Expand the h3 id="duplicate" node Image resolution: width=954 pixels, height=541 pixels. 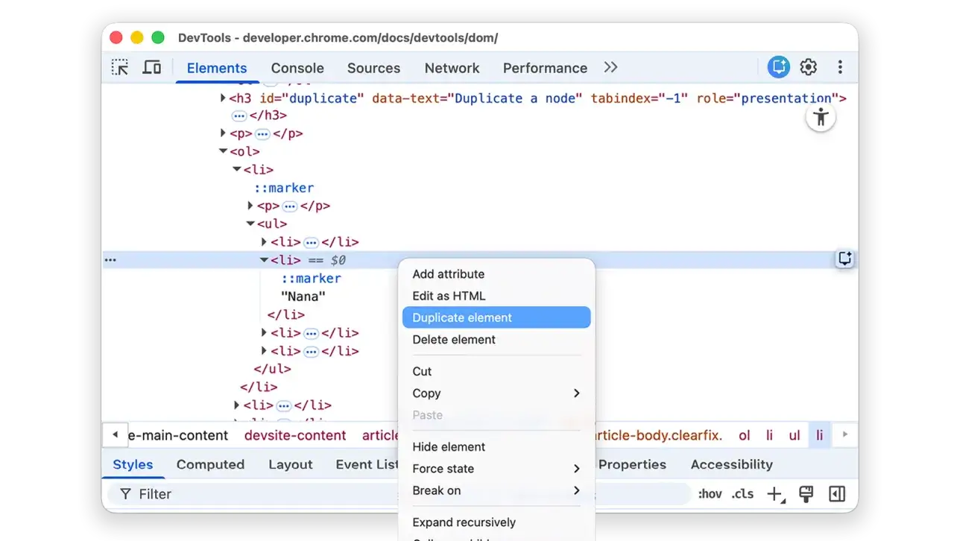223,98
